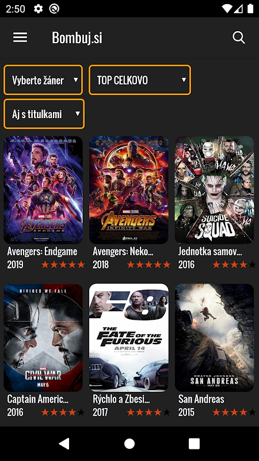Open the Captain America Civil War poster

click(43, 338)
